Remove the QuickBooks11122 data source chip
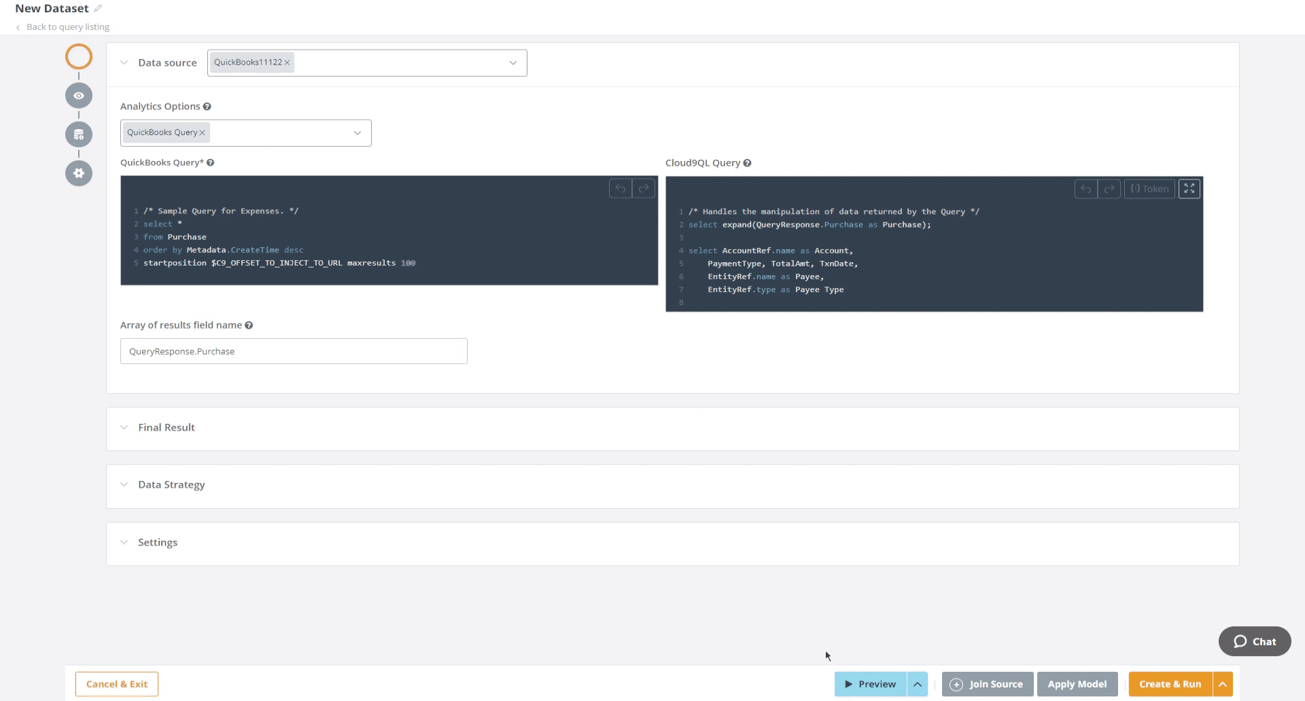The width and height of the screenshot is (1305, 701). 288,62
